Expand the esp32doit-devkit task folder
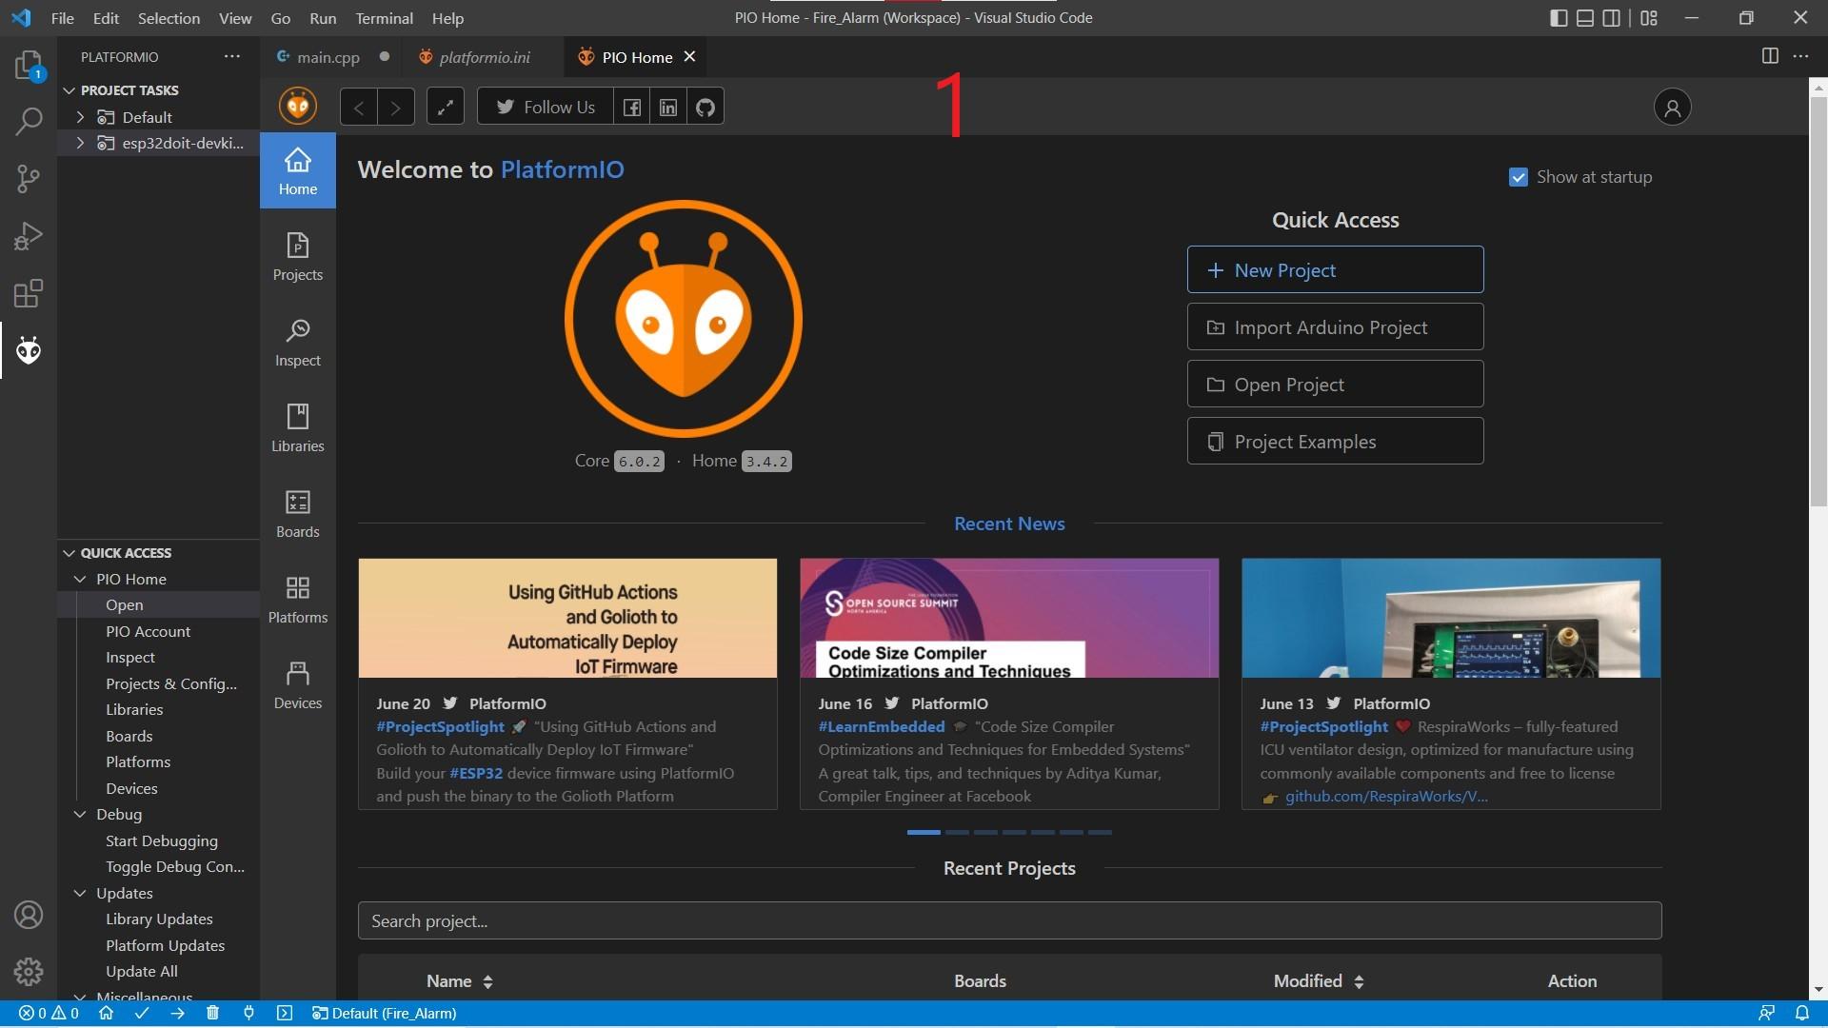The image size is (1828, 1028). click(x=80, y=144)
